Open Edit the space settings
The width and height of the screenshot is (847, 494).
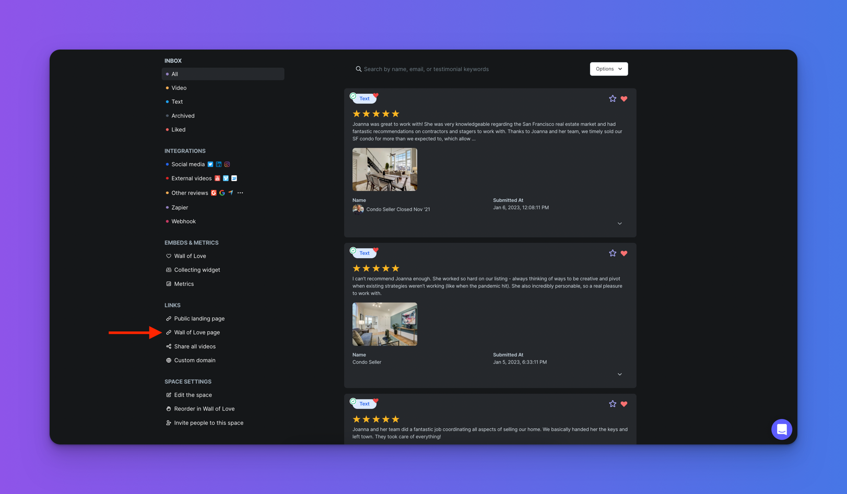click(193, 395)
